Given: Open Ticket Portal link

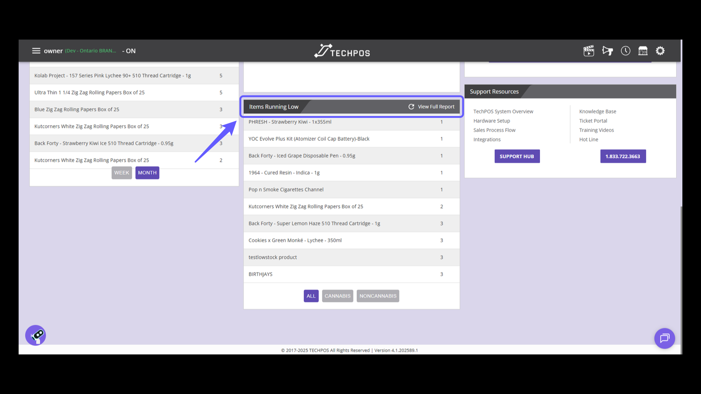Looking at the screenshot, I should 593,121.
